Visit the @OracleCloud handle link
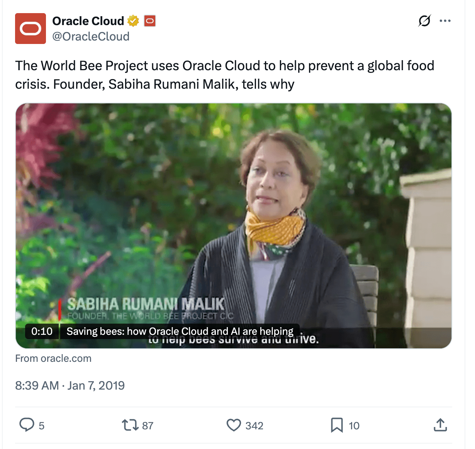This screenshot has width=475, height=449. [x=91, y=37]
